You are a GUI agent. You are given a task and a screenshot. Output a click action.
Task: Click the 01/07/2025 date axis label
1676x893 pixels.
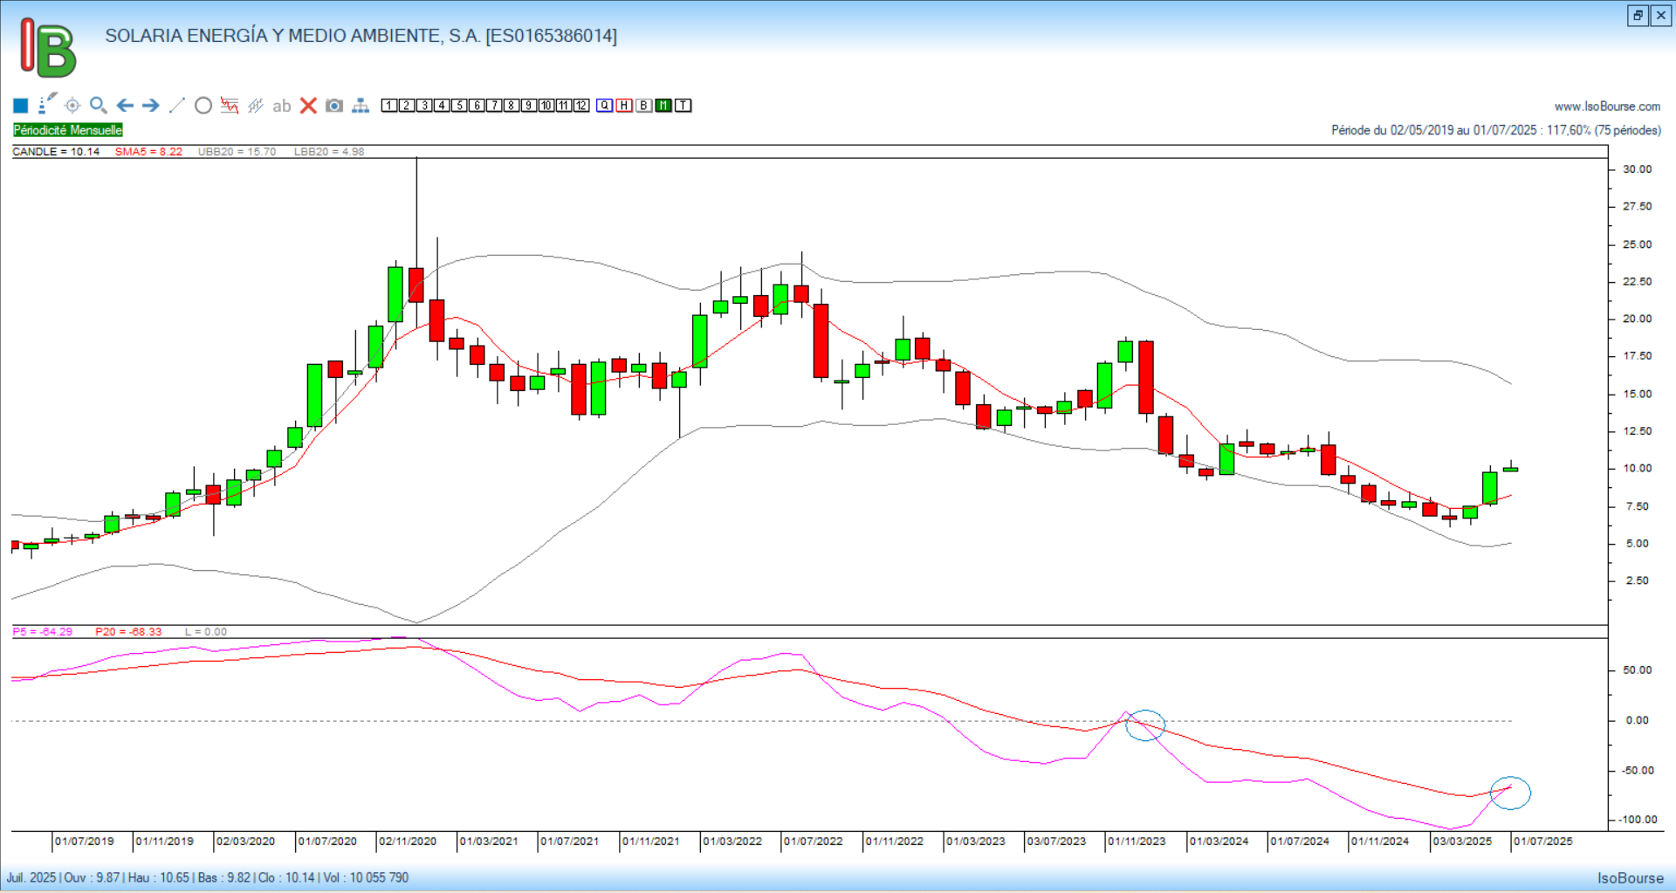tap(1543, 841)
